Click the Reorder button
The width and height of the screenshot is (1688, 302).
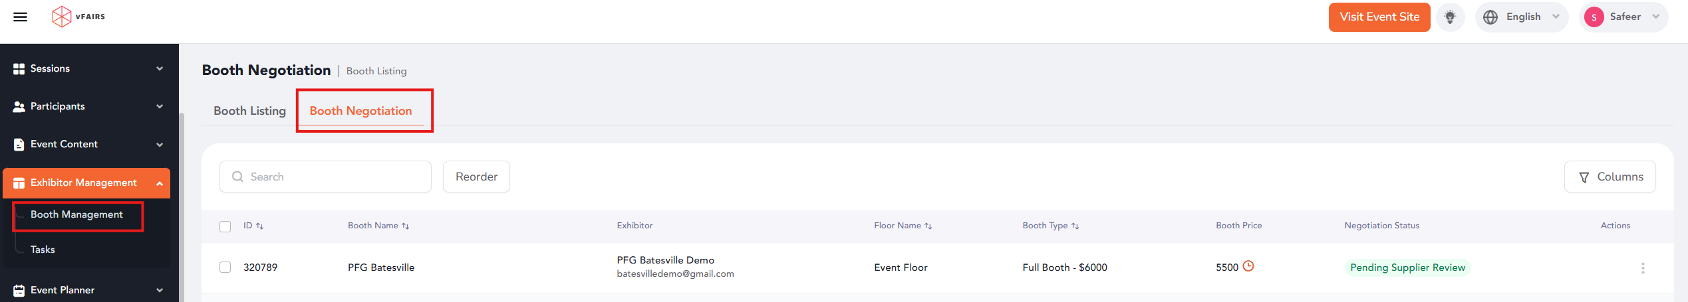click(476, 177)
